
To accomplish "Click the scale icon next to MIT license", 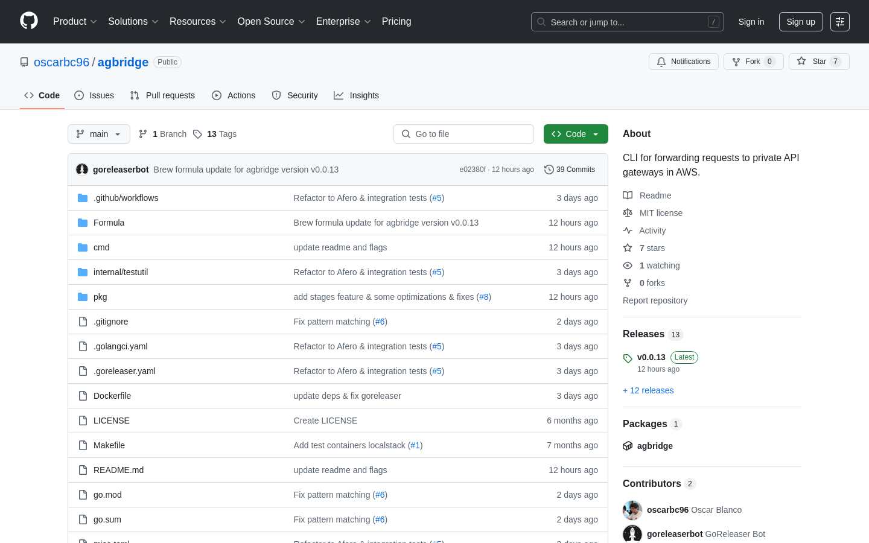I will coord(628,213).
